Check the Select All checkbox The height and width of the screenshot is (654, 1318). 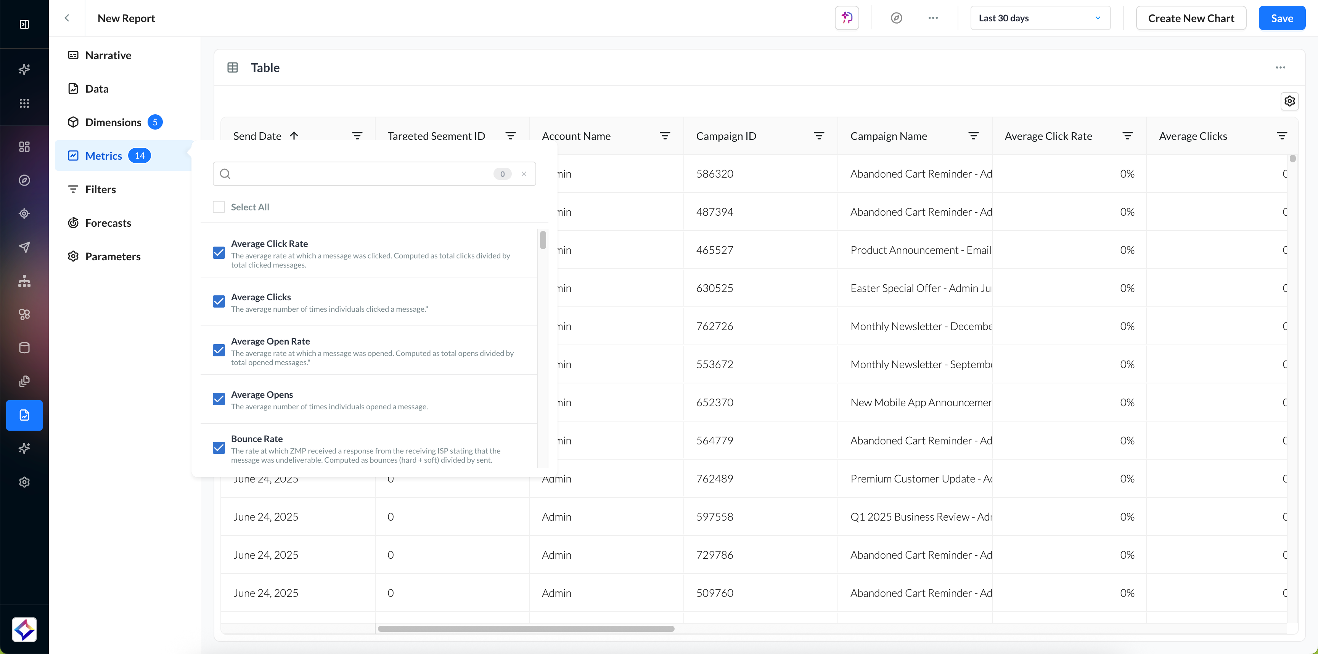(x=219, y=207)
